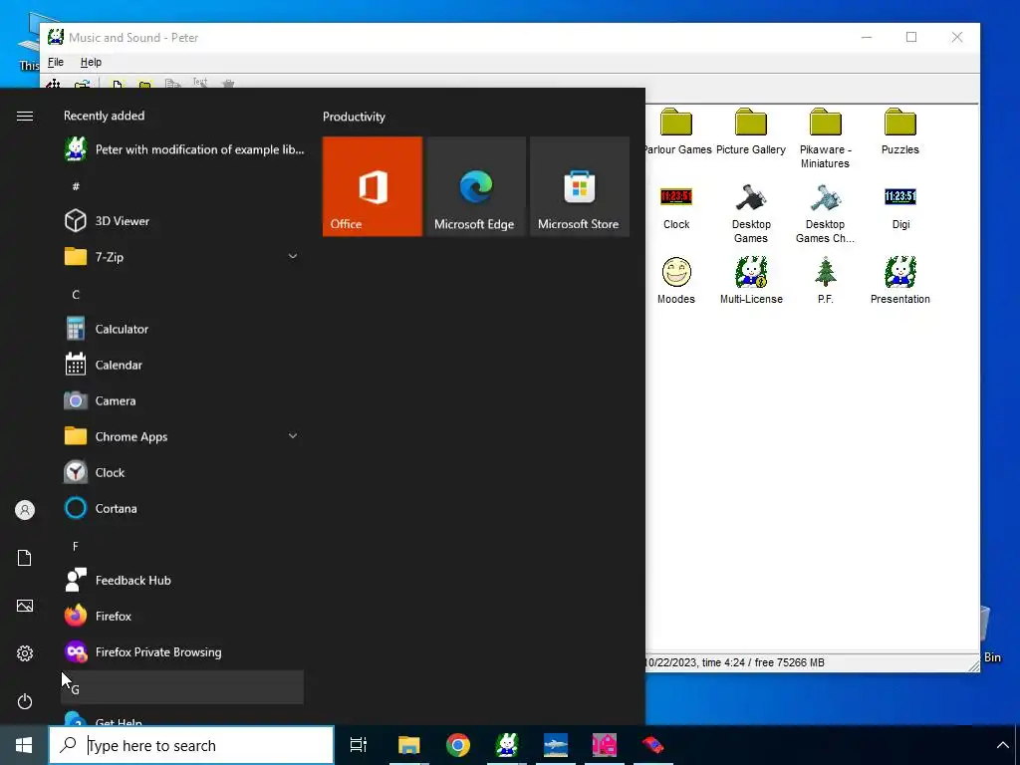Launch the Microsoft Edge tile
Image resolution: width=1020 pixels, height=765 pixels.
coord(475,186)
